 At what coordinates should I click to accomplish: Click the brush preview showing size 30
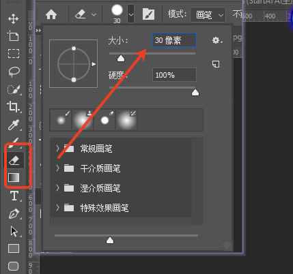(x=117, y=14)
